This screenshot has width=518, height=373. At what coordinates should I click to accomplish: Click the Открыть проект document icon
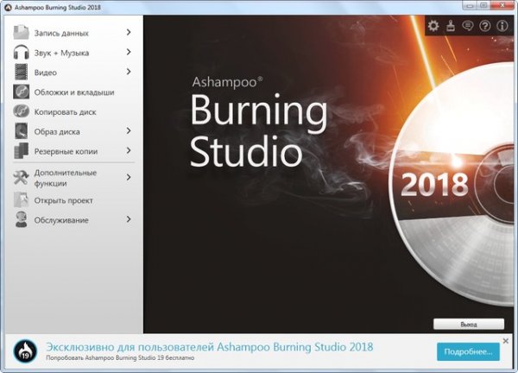[21, 200]
